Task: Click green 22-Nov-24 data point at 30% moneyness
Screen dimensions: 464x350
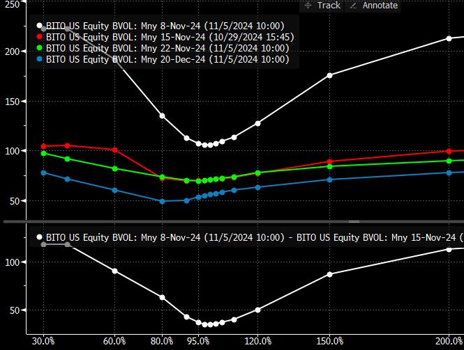Action: (x=43, y=154)
